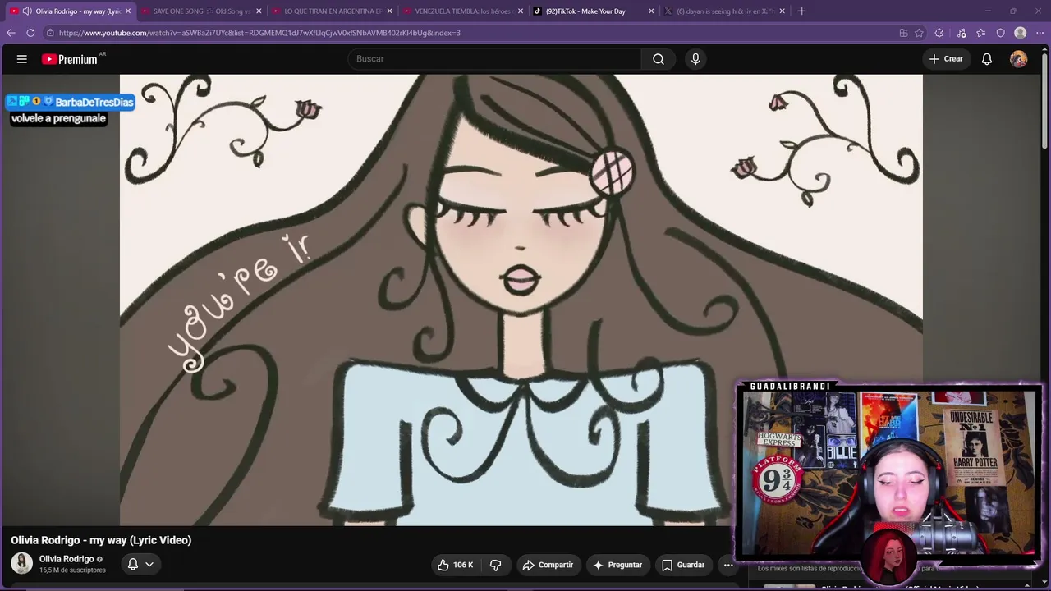Open Olivia Rodrigo channel avatar
This screenshot has width=1051, height=591.
(x=21, y=563)
